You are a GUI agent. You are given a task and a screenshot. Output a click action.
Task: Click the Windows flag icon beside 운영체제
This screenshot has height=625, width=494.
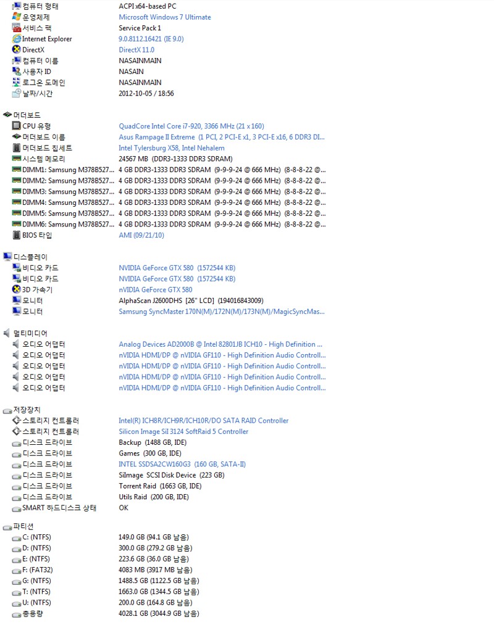coord(16,17)
